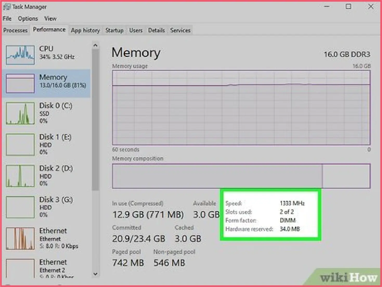
Task: Switch to the Processes tab
Action: 15,30
